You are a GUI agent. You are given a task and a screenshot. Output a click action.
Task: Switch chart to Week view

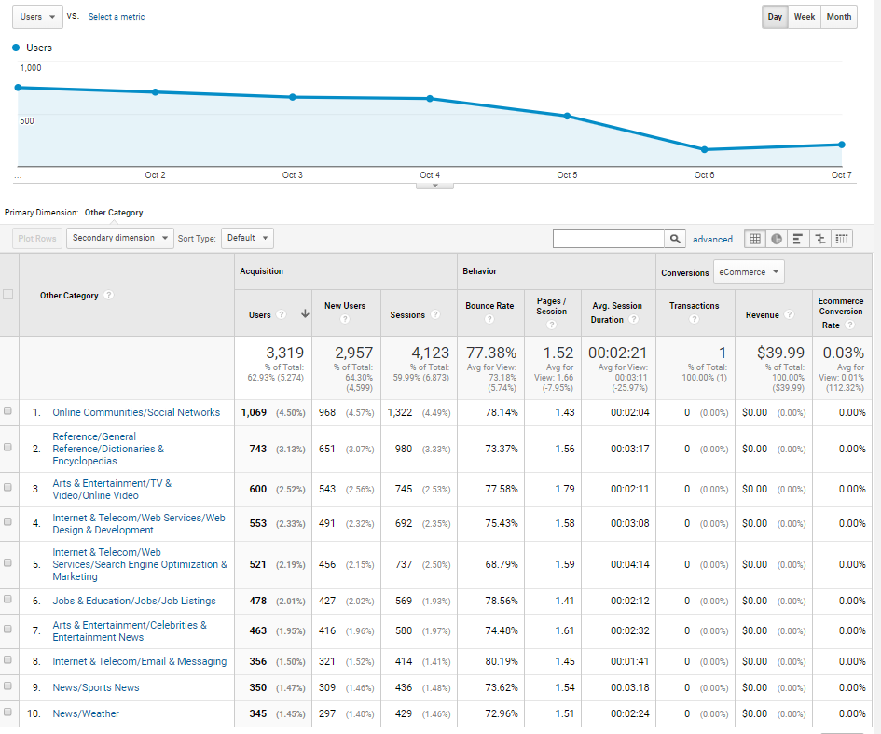coord(804,17)
